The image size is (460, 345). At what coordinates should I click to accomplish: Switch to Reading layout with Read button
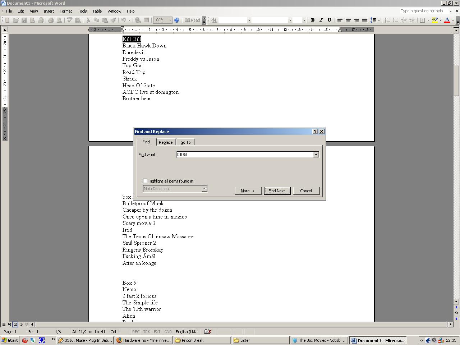point(192,20)
